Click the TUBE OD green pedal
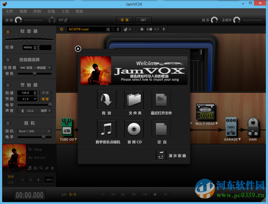 [67, 128]
